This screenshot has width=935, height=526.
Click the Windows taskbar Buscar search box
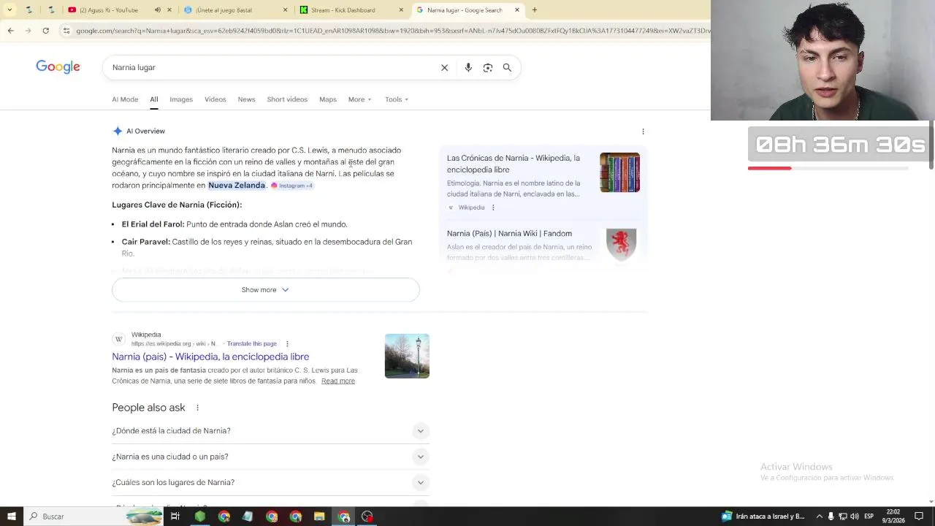point(93,517)
